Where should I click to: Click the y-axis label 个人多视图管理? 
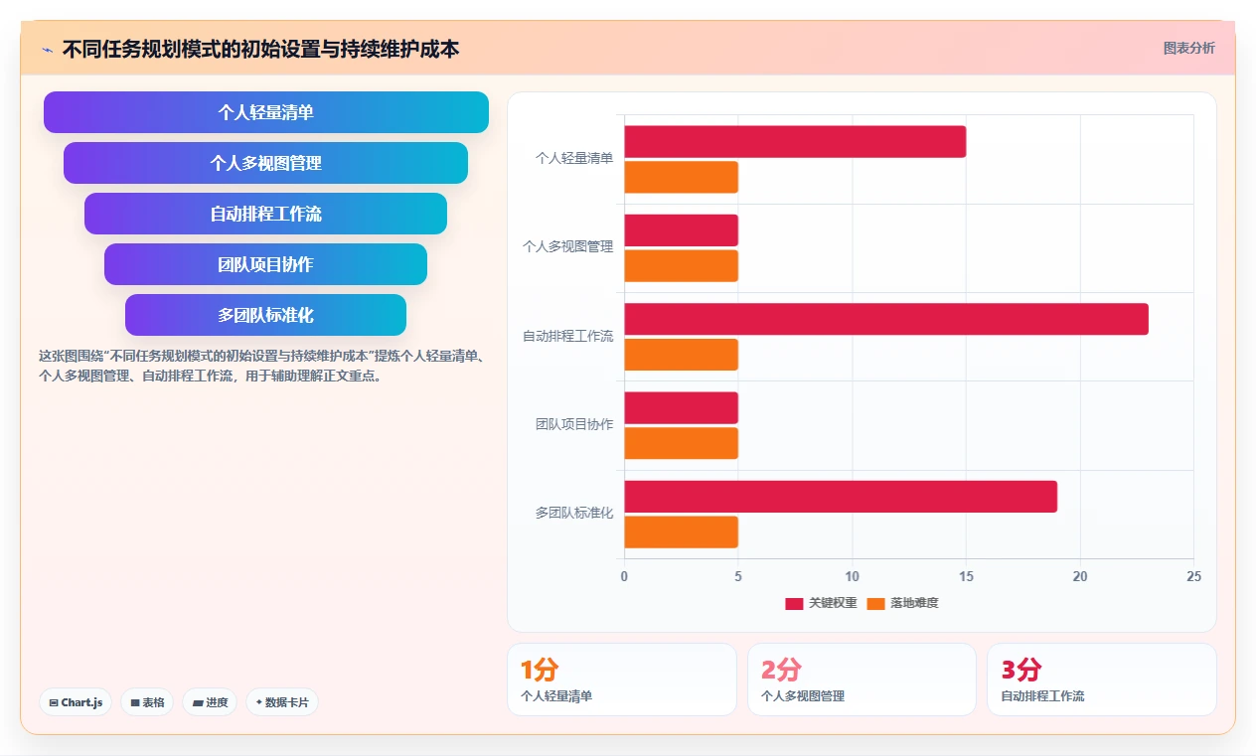tap(568, 246)
